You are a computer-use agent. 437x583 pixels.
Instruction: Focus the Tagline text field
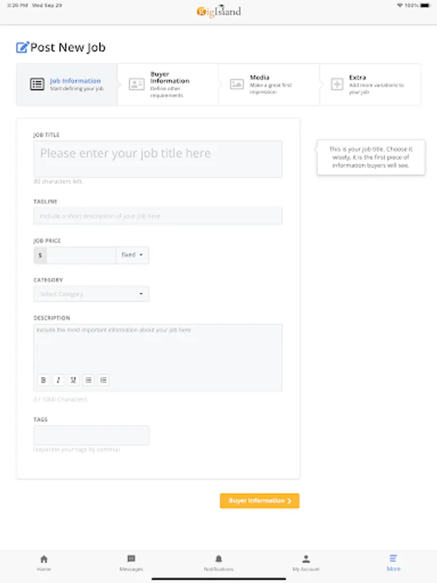tap(158, 216)
